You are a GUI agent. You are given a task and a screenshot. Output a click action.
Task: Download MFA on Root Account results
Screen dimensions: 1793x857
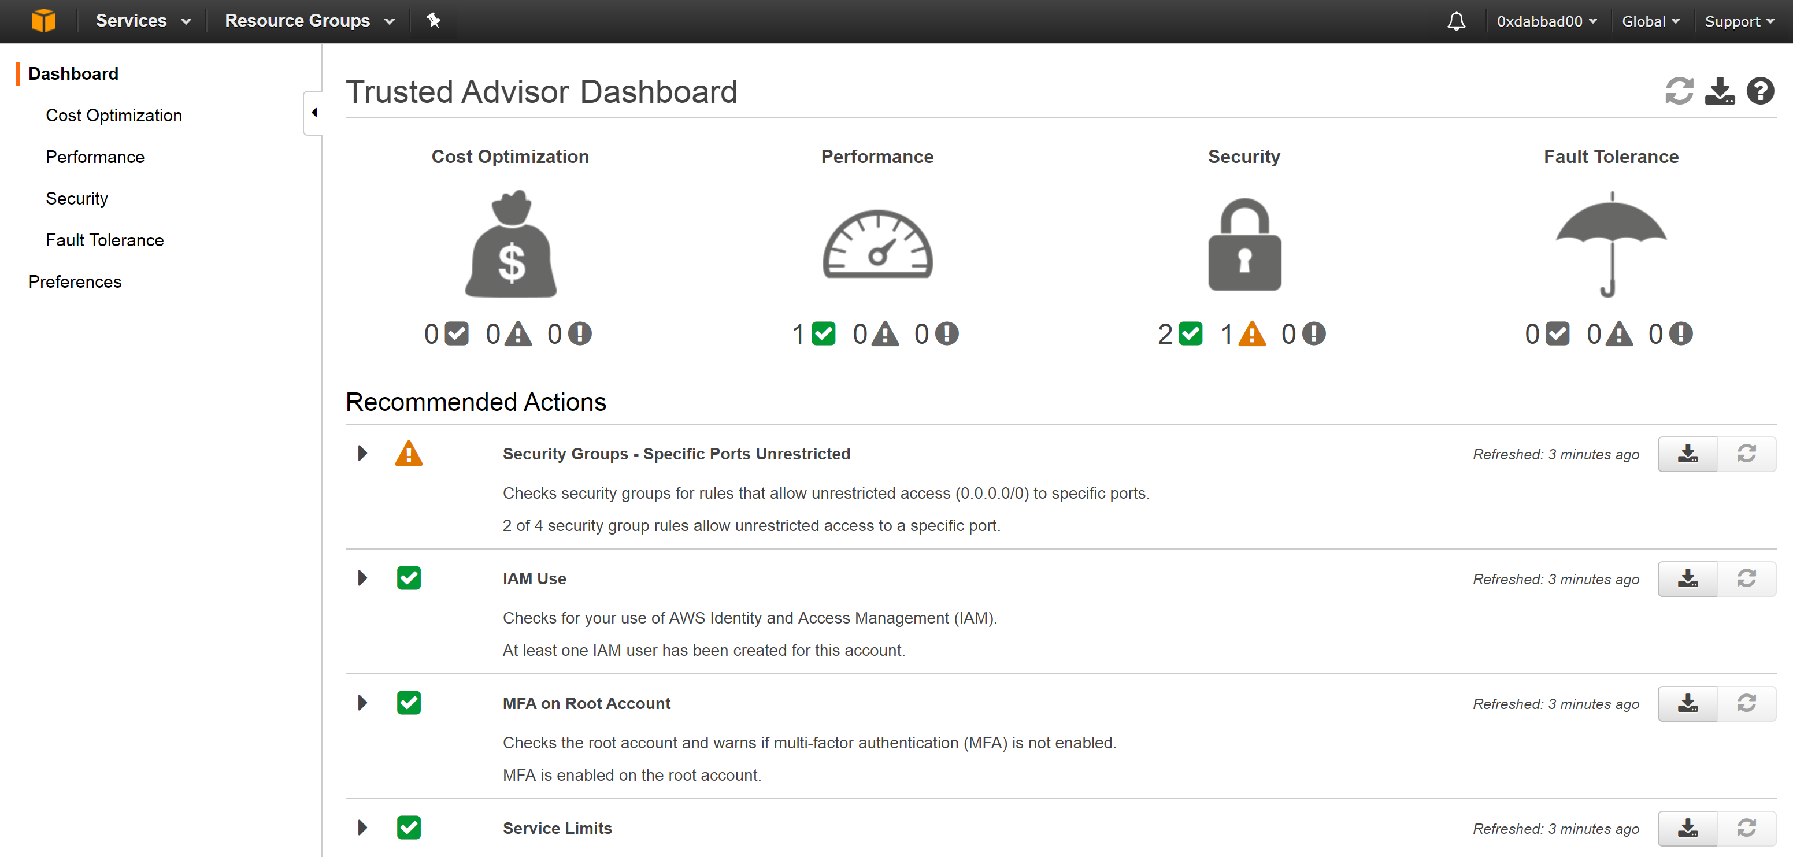tap(1687, 704)
